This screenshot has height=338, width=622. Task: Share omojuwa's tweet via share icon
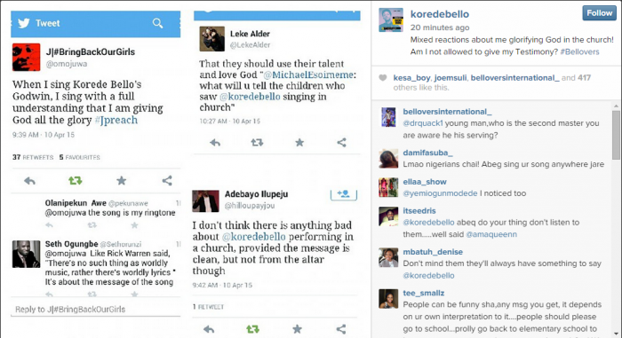pos(167,181)
